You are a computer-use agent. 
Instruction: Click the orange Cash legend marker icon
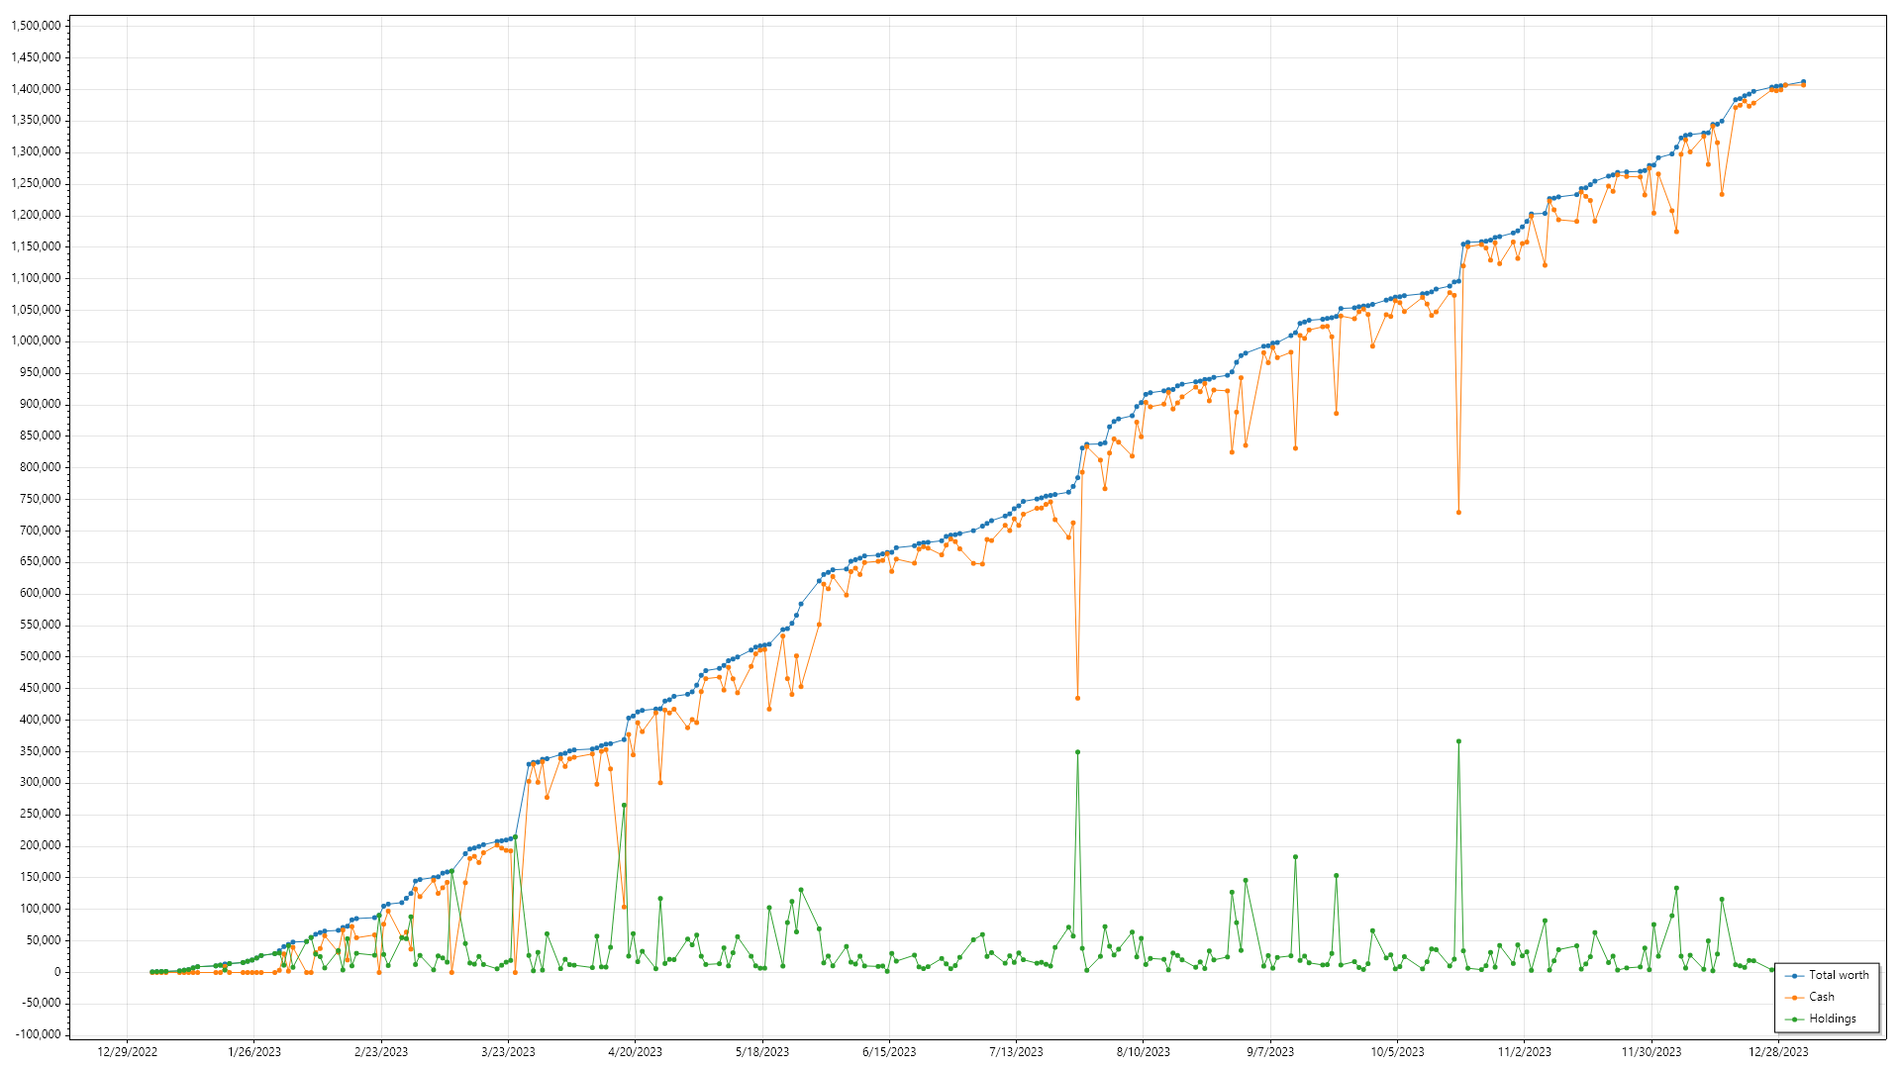point(1794,998)
